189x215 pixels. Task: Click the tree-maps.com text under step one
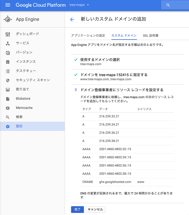click(91, 64)
